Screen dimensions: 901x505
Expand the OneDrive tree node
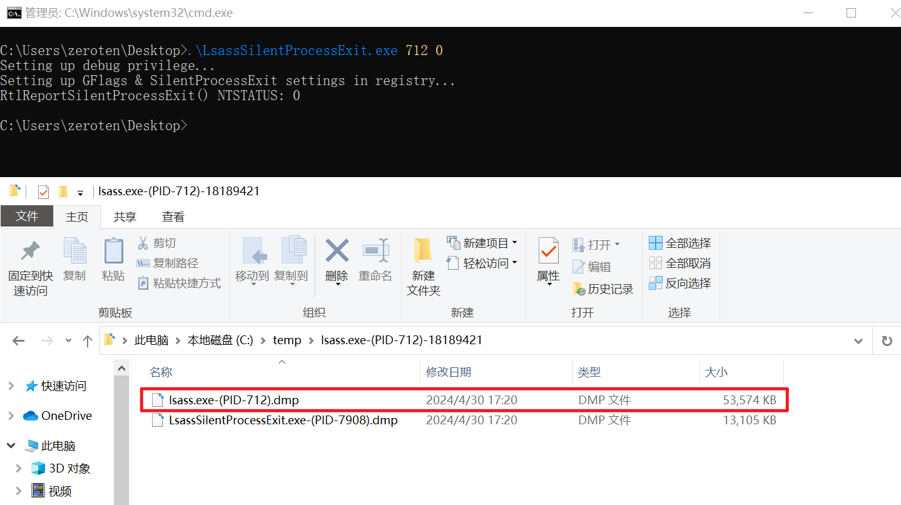pyautogui.click(x=11, y=416)
